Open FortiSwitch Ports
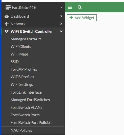Screen dimensions: 124x135 coord(25,115)
